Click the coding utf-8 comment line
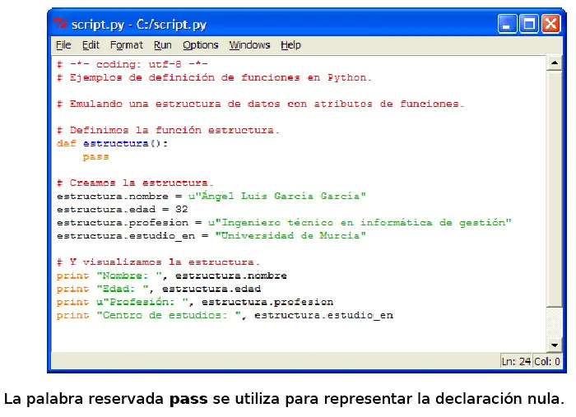Image resolution: width=576 pixels, height=417 pixels. [x=132, y=64]
